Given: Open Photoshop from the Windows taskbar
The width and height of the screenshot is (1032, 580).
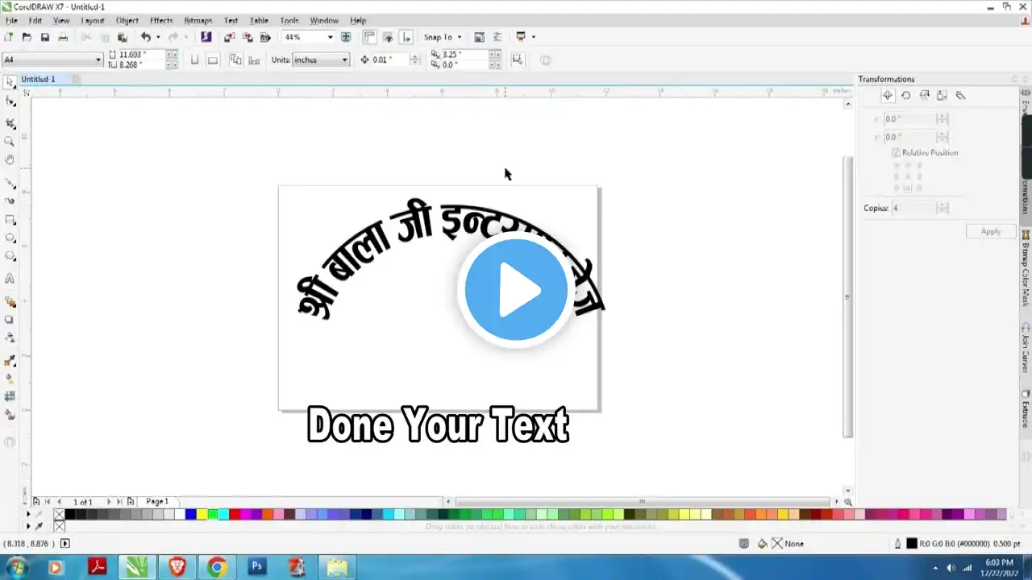Looking at the screenshot, I should tap(257, 567).
